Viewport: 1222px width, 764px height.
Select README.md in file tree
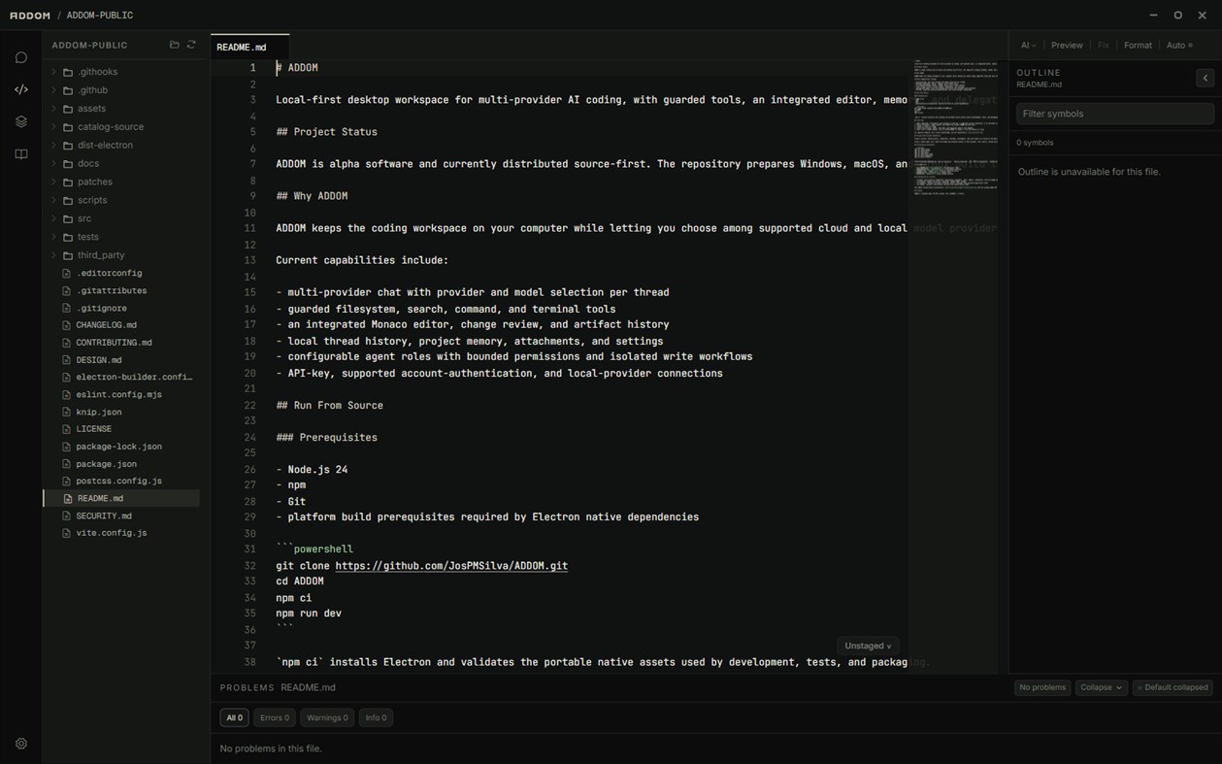[121, 498]
